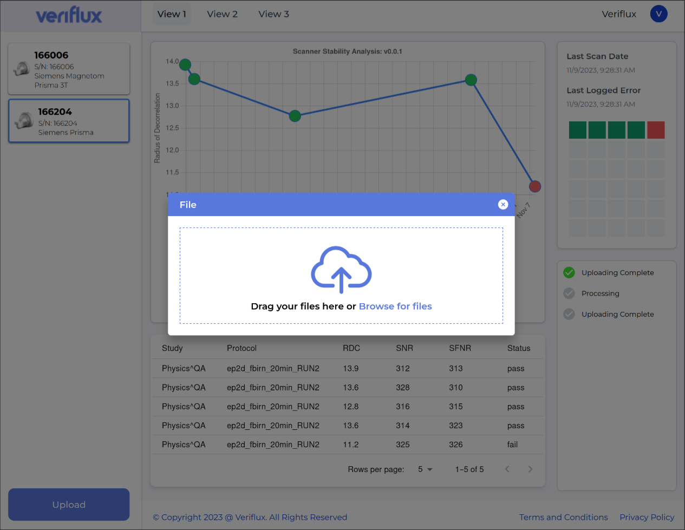
Task: Click scanner icon for device 166006
Action: coord(22,69)
